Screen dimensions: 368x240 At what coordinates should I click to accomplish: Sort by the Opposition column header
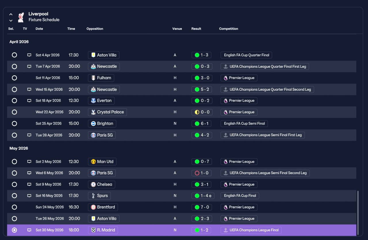point(95,29)
